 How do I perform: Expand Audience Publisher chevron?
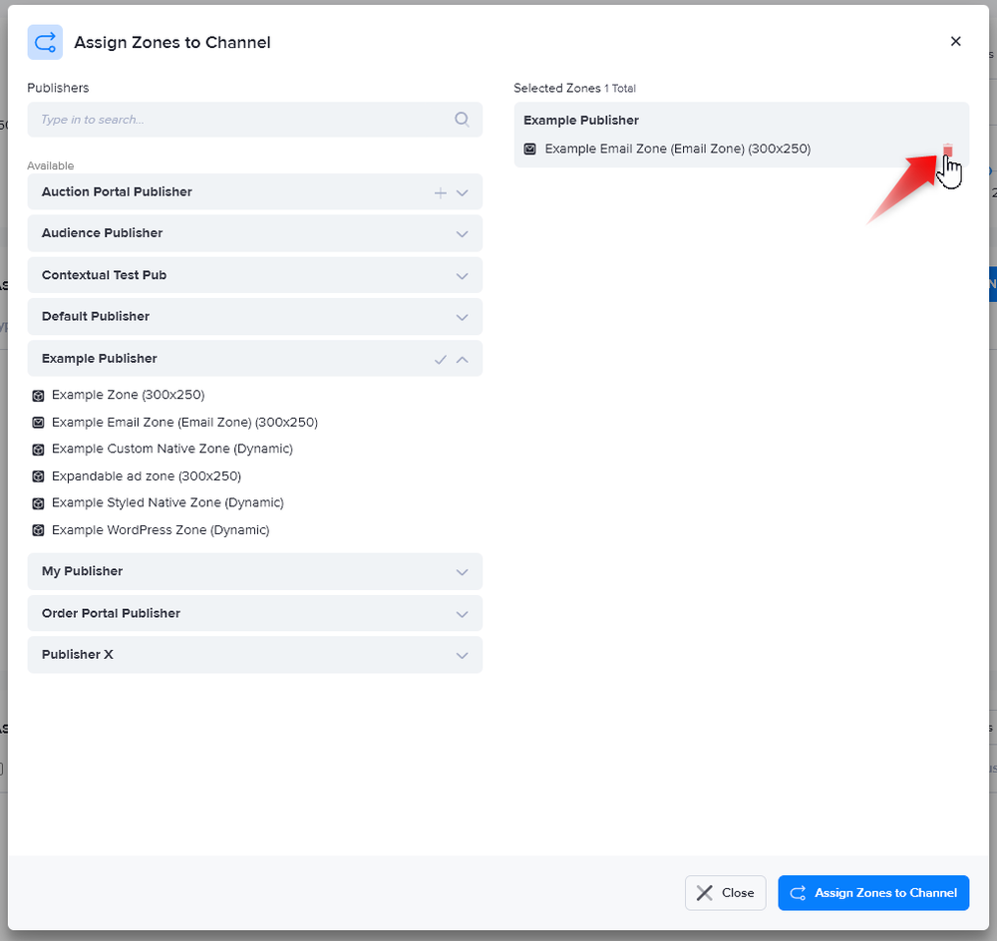[463, 234]
